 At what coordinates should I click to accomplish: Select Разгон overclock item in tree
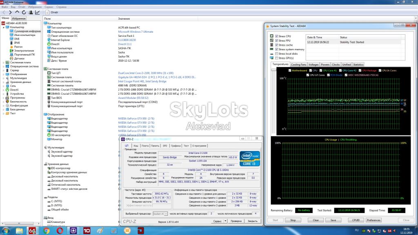coord(18,47)
